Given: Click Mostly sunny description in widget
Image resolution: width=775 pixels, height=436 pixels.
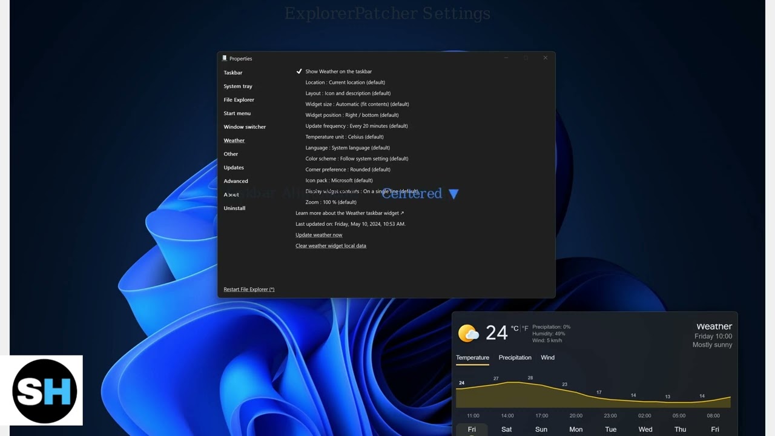Looking at the screenshot, I should coord(712,345).
